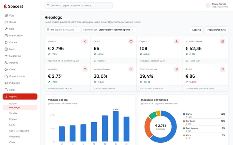
Task: Click the Menu clipboard icon in main sidebar
Action: point(6,49)
